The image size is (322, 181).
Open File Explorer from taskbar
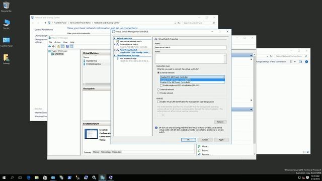coord(37,177)
